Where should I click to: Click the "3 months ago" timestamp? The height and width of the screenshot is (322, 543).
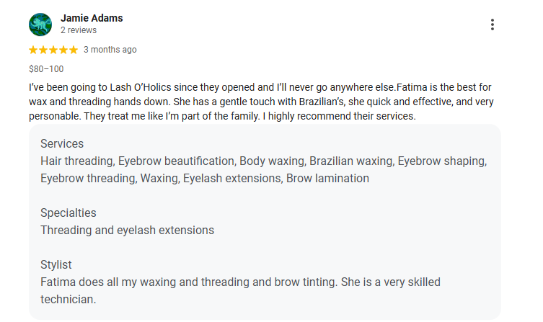(110, 50)
